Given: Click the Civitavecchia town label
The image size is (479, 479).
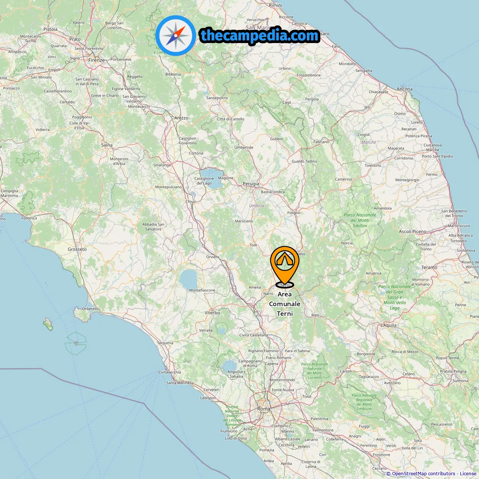Looking at the screenshot, I should click(170, 372).
